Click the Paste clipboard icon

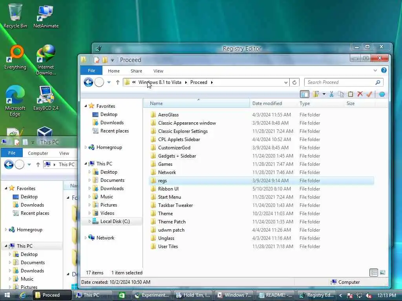351,94
